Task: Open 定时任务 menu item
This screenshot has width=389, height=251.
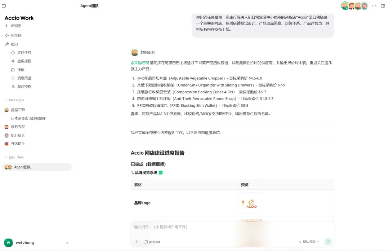Action: tap(24, 53)
